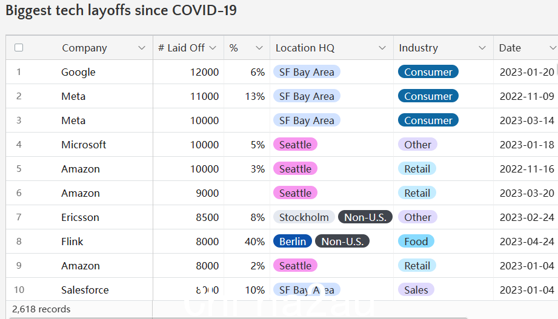The width and height of the screenshot is (558, 319).
Task: Click the 9000 laid off value
Action: click(207, 193)
